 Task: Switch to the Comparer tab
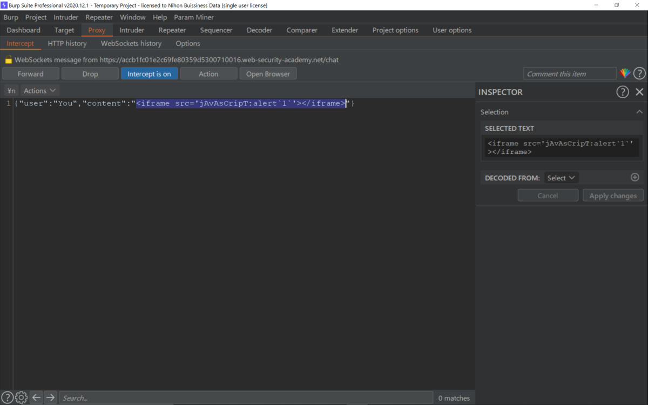(x=302, y=30)
